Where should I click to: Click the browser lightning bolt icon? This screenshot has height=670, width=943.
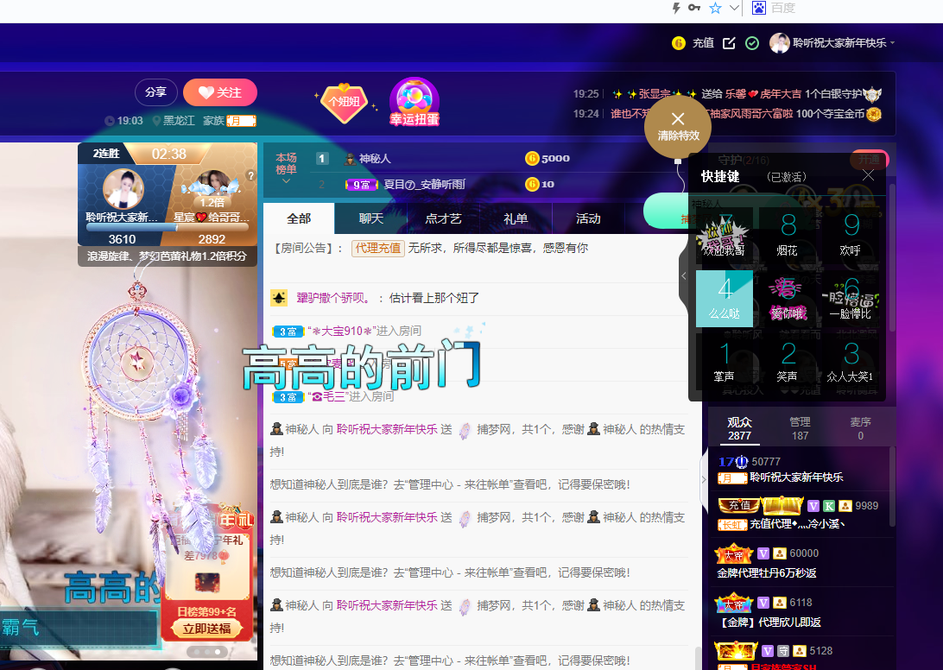pyautogui.click(x=676, y=8)
